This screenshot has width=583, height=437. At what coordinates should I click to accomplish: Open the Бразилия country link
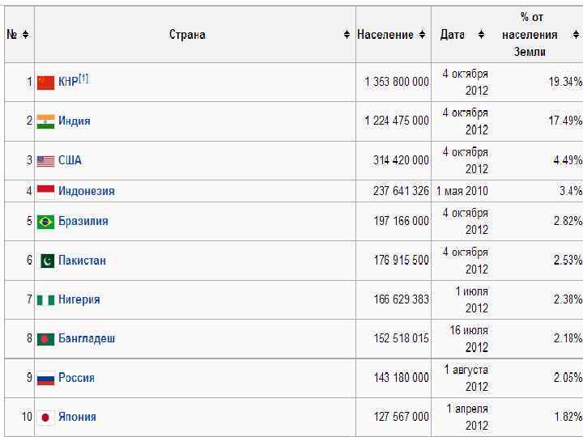tap(83, 222)
